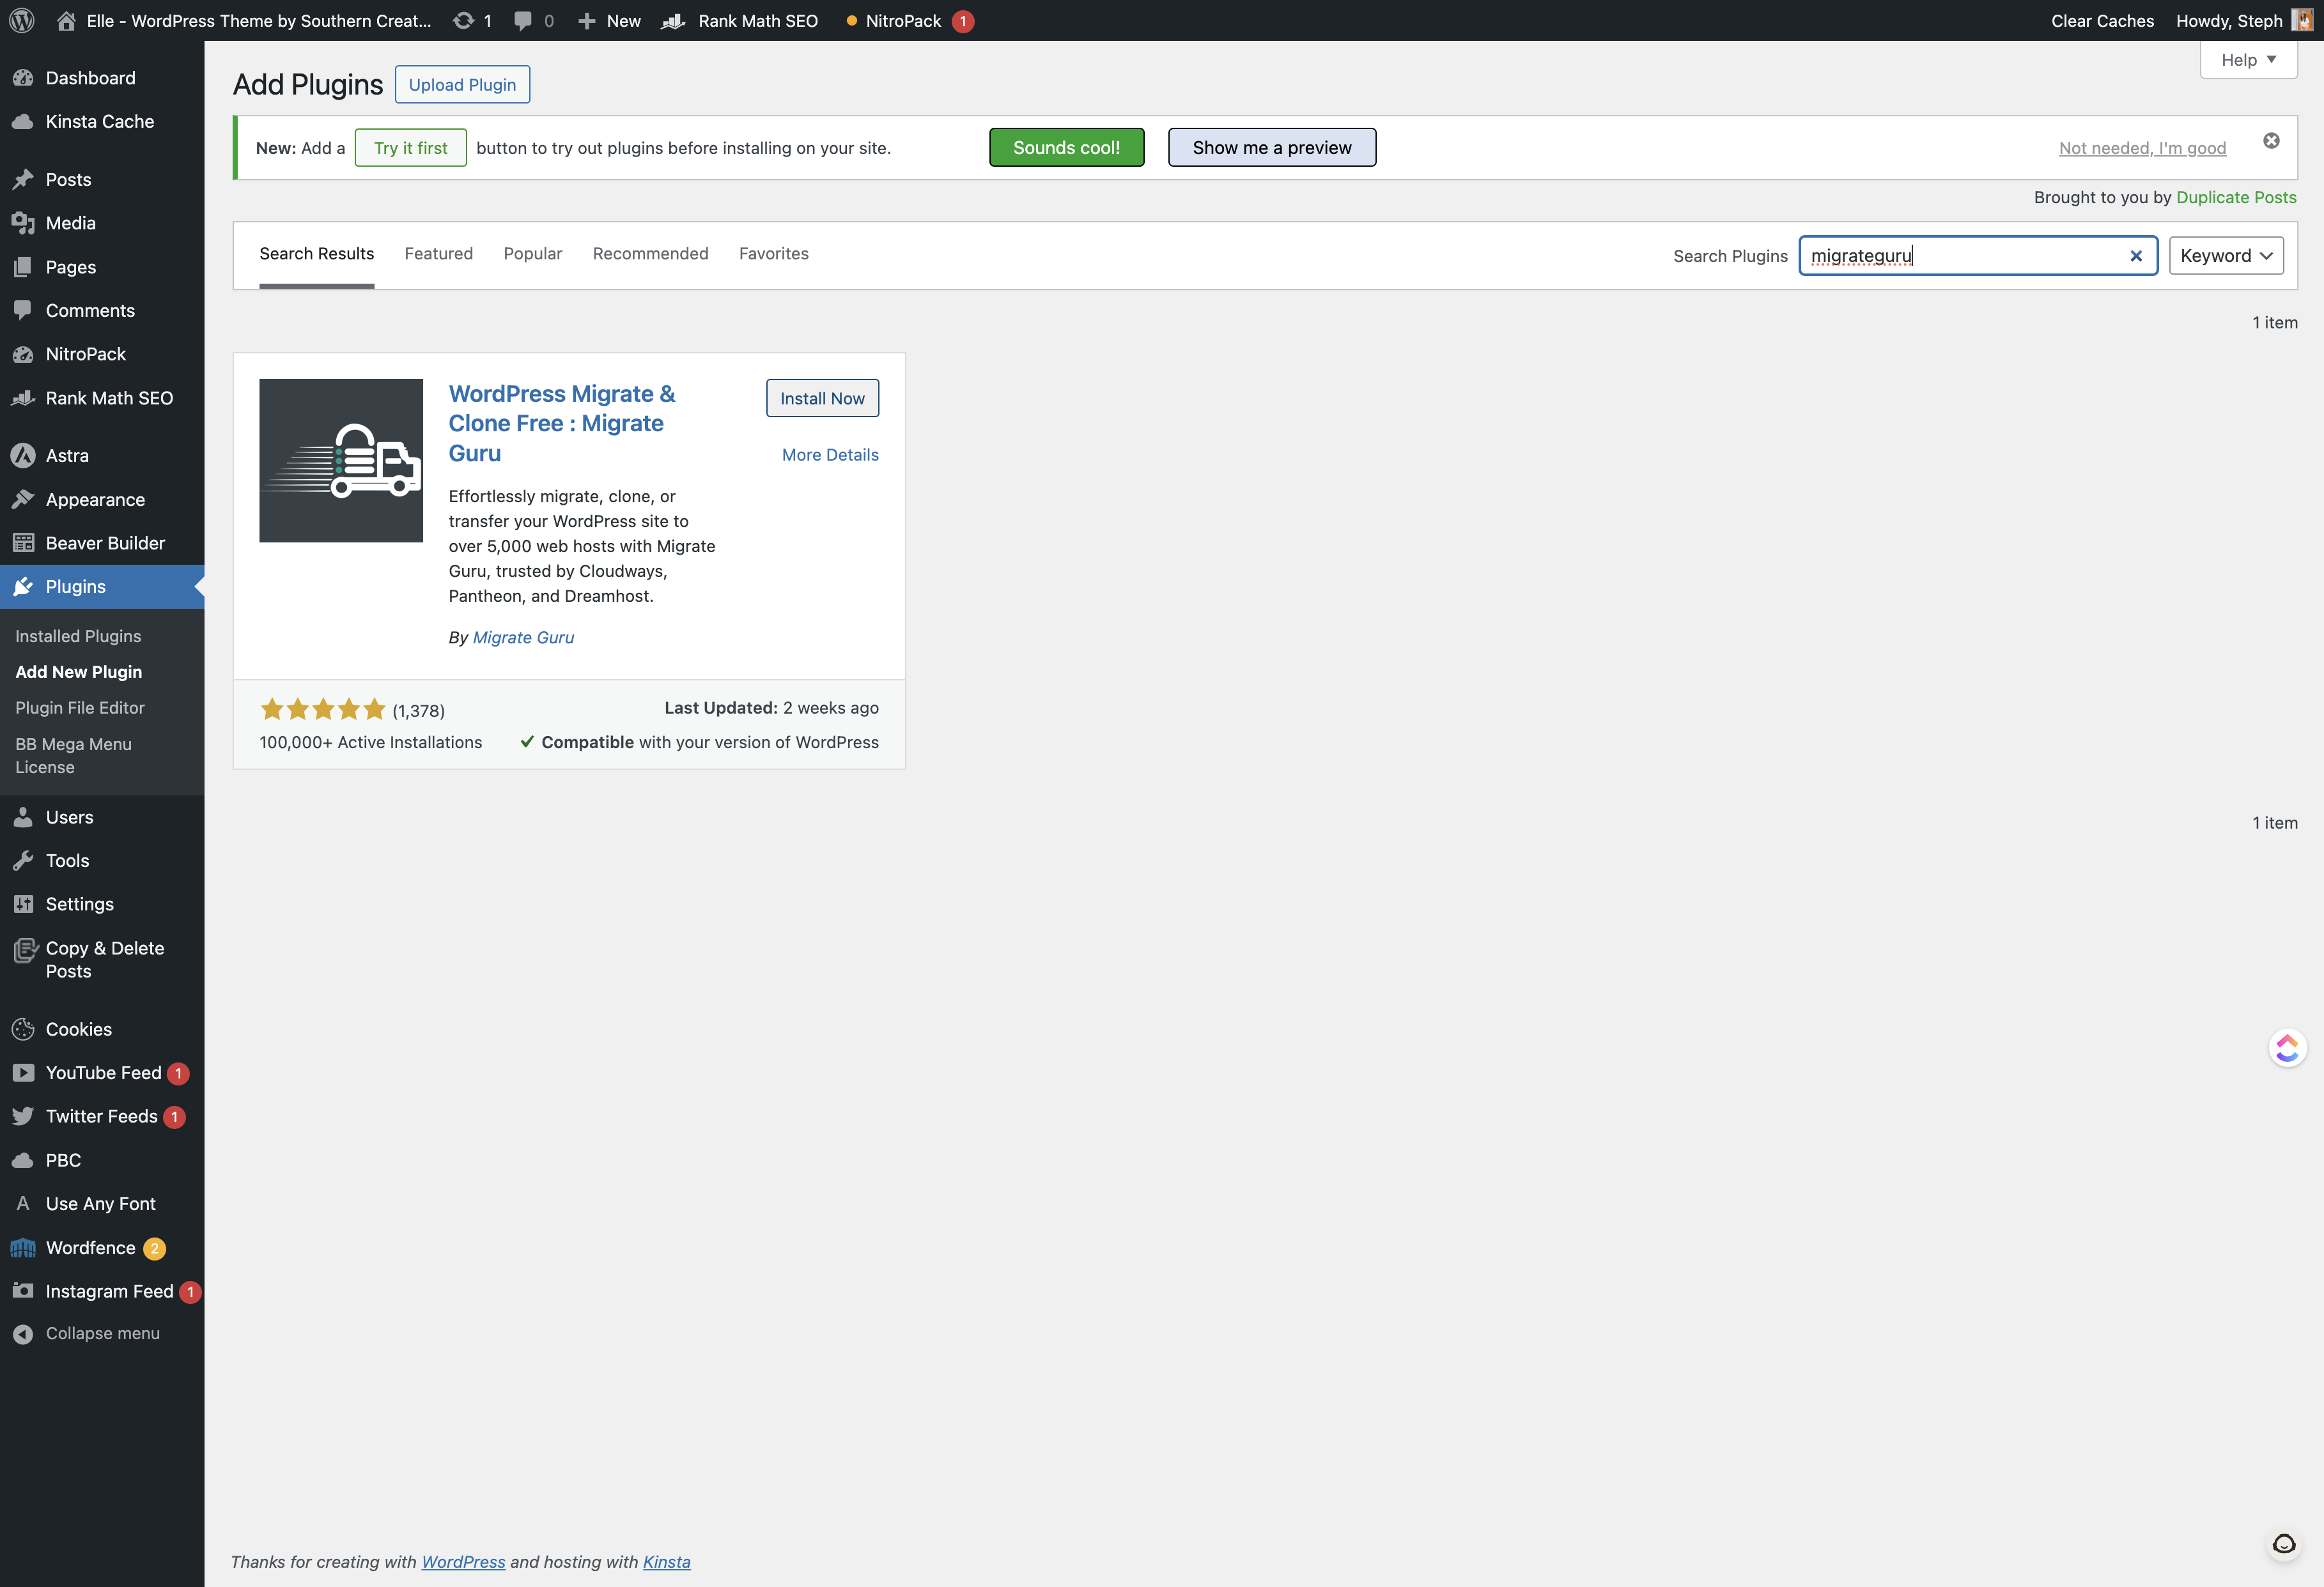Click the home icon for Elle site
The image size is (2324, 1587).
tap(66, 21)
